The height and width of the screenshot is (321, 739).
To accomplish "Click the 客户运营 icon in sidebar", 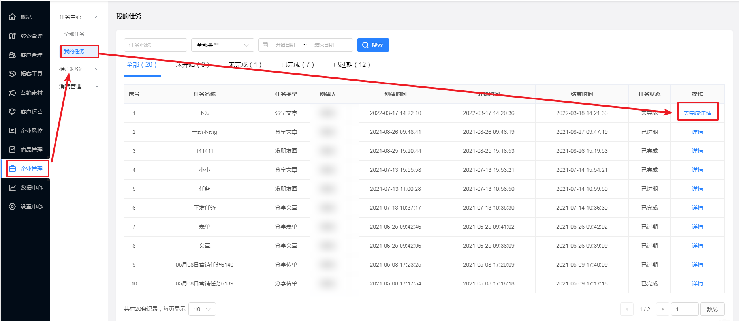I will [x=12, y=112].
